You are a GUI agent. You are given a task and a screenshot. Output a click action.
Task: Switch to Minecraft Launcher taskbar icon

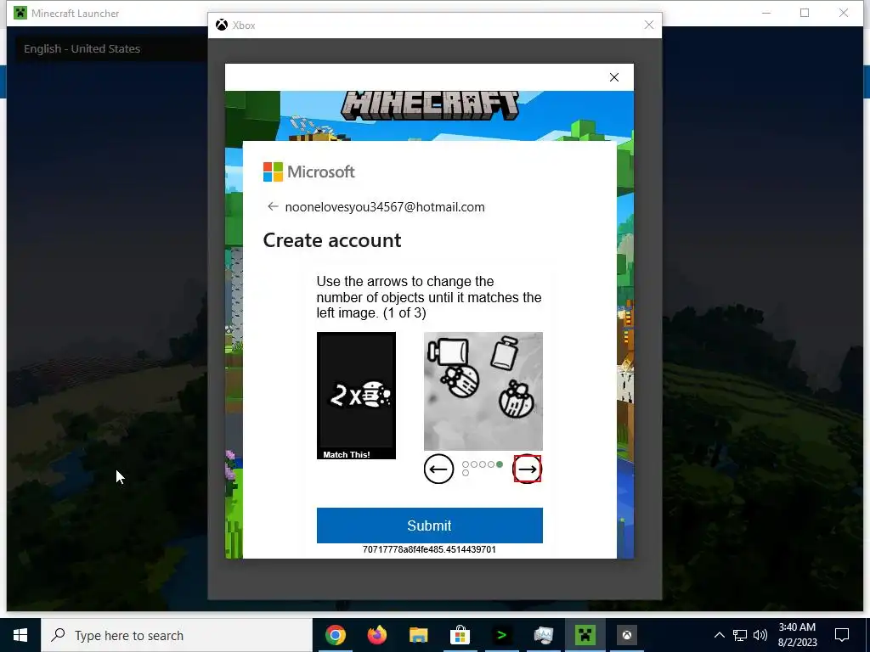(x=585, y=635)
